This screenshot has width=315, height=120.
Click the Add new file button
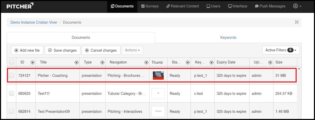[x=27, y=50]
